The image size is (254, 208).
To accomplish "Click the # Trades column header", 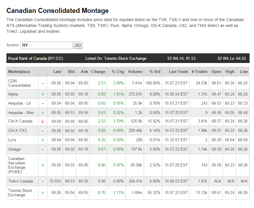I will pyautogui.click(x=199, y=71).
